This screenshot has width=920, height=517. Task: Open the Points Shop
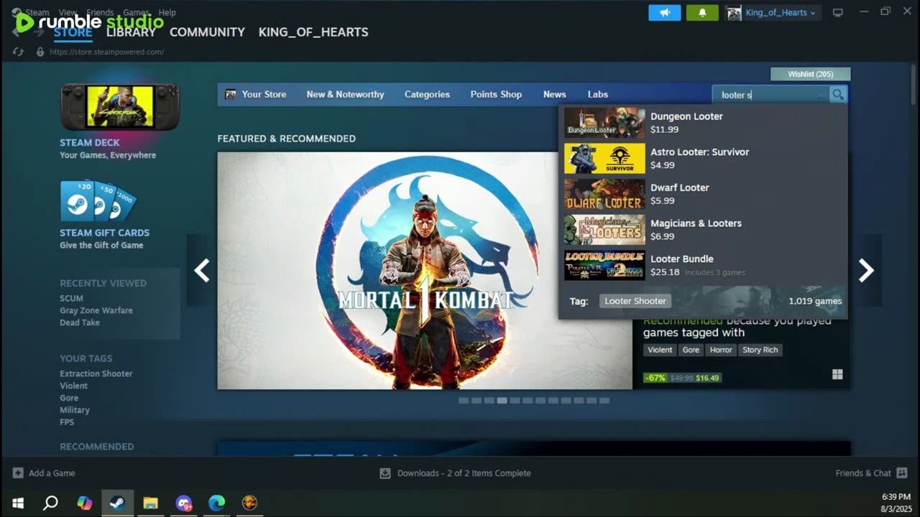coord(496,94)
